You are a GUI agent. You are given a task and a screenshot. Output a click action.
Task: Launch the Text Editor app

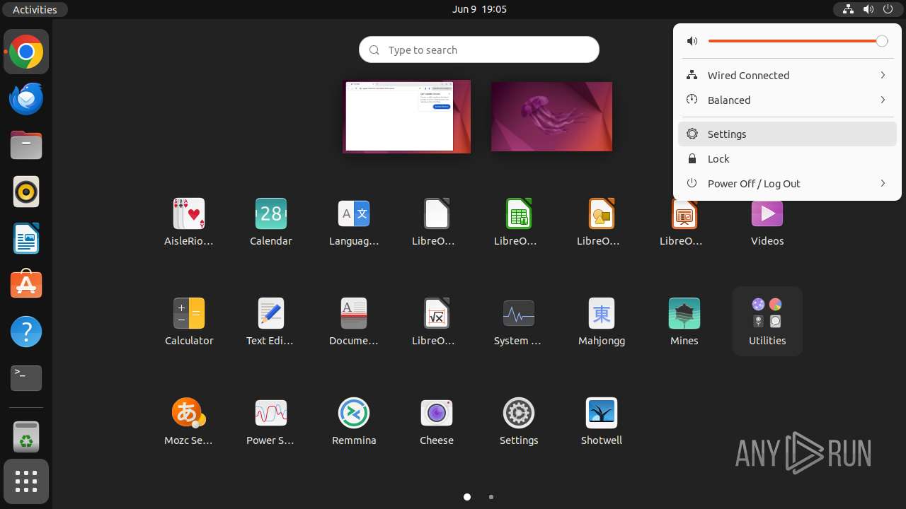point(271,322)
